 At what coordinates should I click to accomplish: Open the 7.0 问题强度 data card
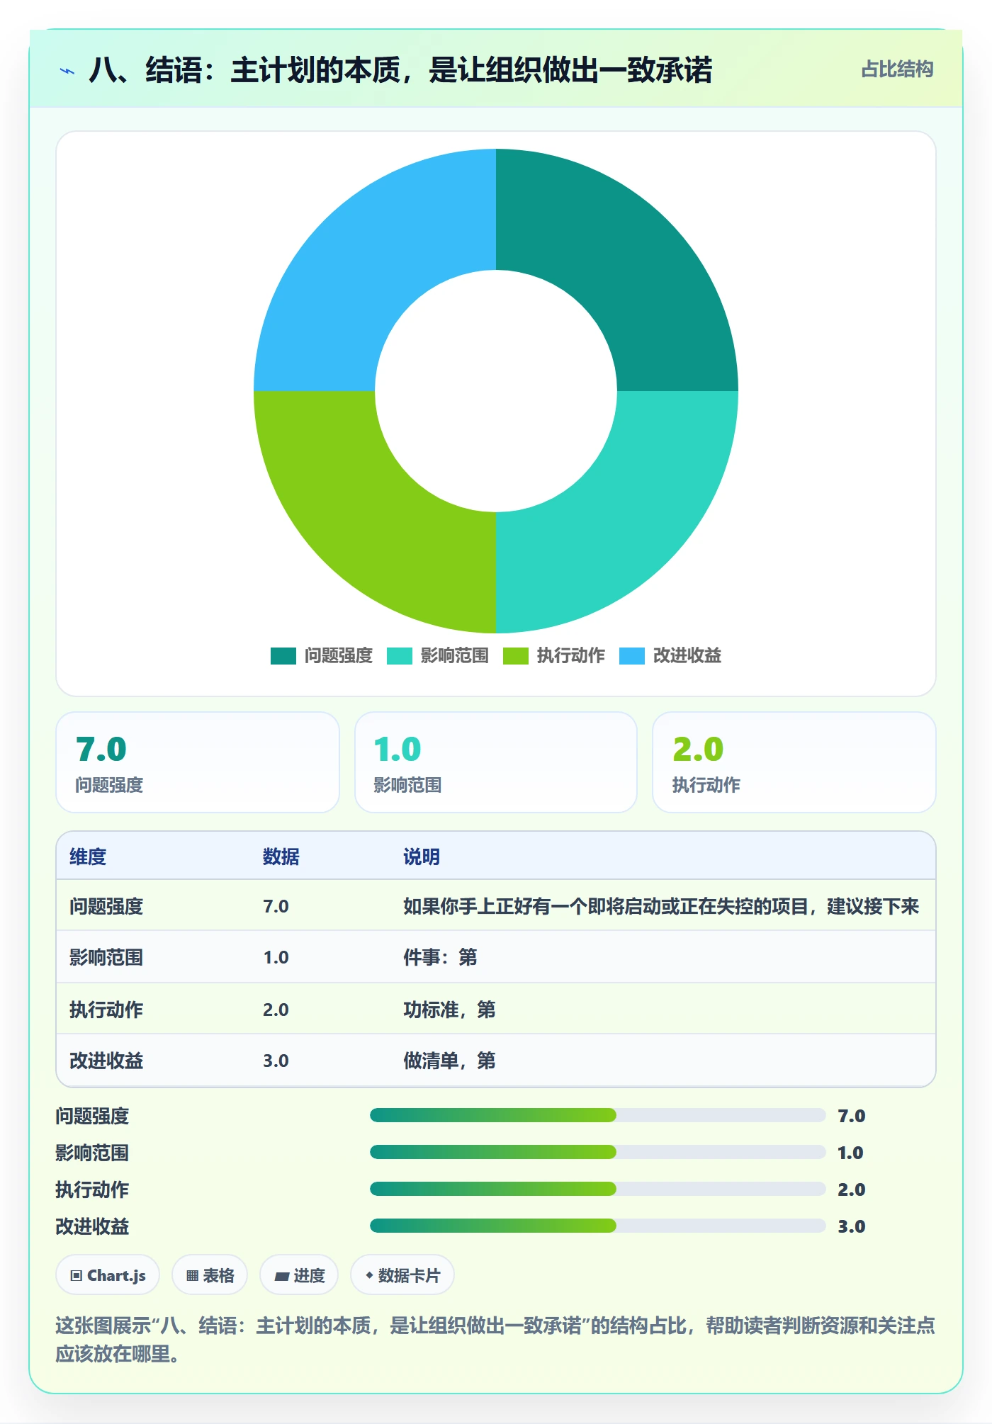point(198,762)
